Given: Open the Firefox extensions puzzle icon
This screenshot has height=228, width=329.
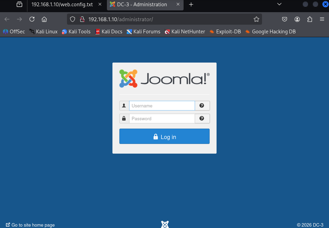Looking at the screenshot, I should (310, 19).
